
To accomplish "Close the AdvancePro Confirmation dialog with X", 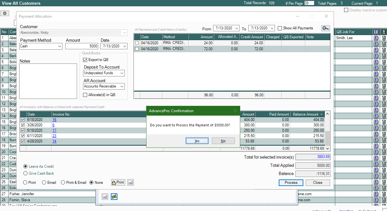I will pyautogui.click(x=235, y=111).
